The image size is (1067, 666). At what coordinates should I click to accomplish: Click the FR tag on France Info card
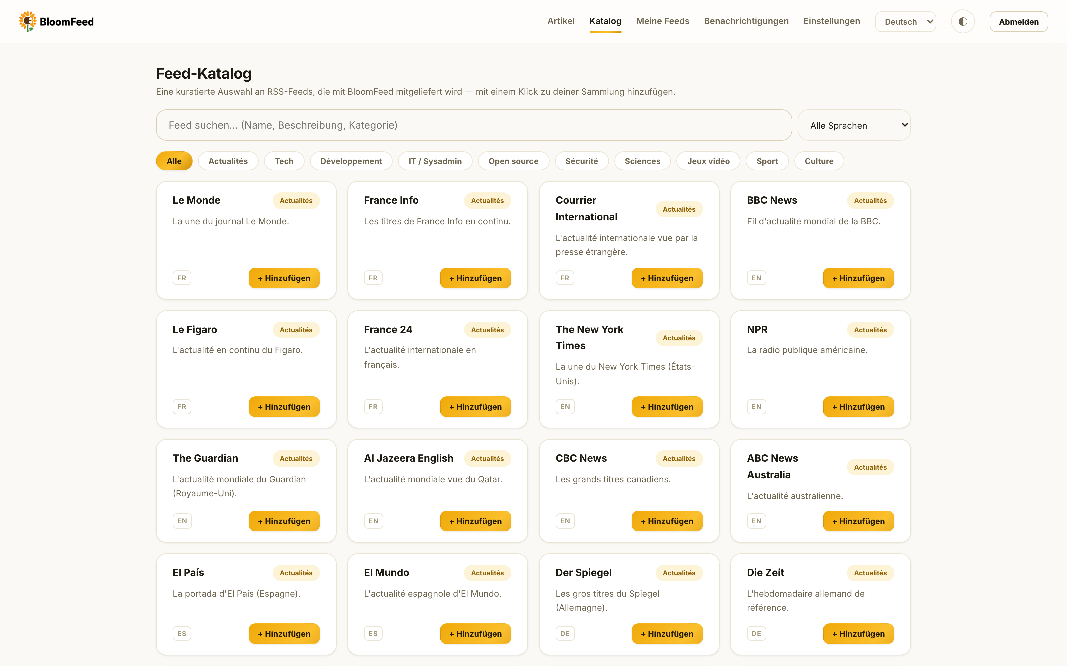[x=373, y=278]
